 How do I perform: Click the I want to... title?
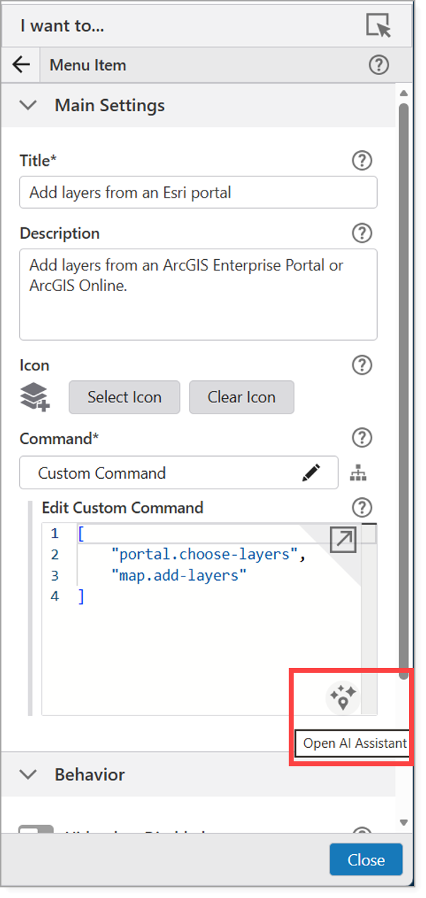tap(62, 26)
